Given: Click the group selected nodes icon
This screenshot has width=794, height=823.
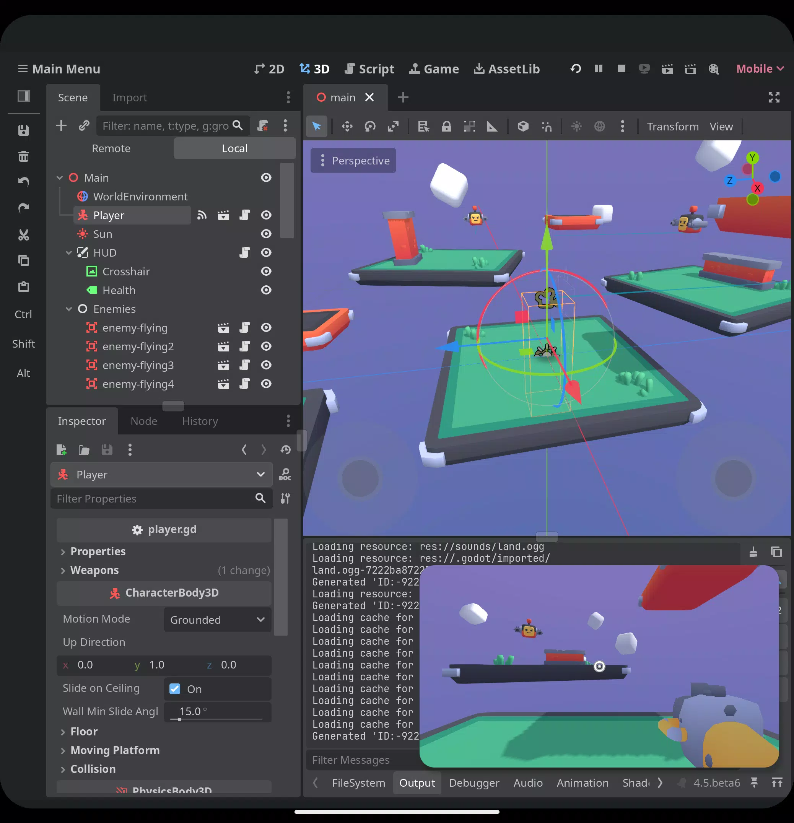Looking at the screenshot, I should [469, 126].
